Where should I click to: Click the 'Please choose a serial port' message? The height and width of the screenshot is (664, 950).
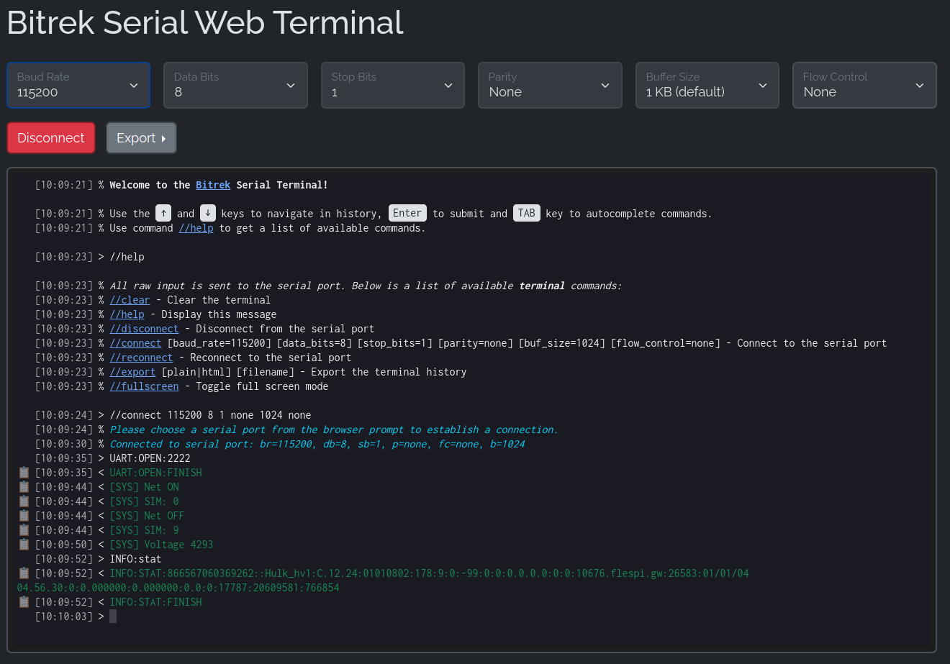[334, 429]
